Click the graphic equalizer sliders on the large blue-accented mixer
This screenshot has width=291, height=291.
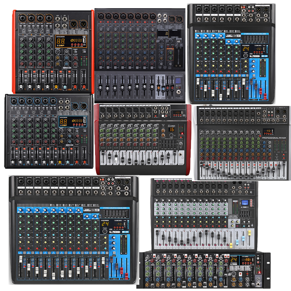click(115, 214)
